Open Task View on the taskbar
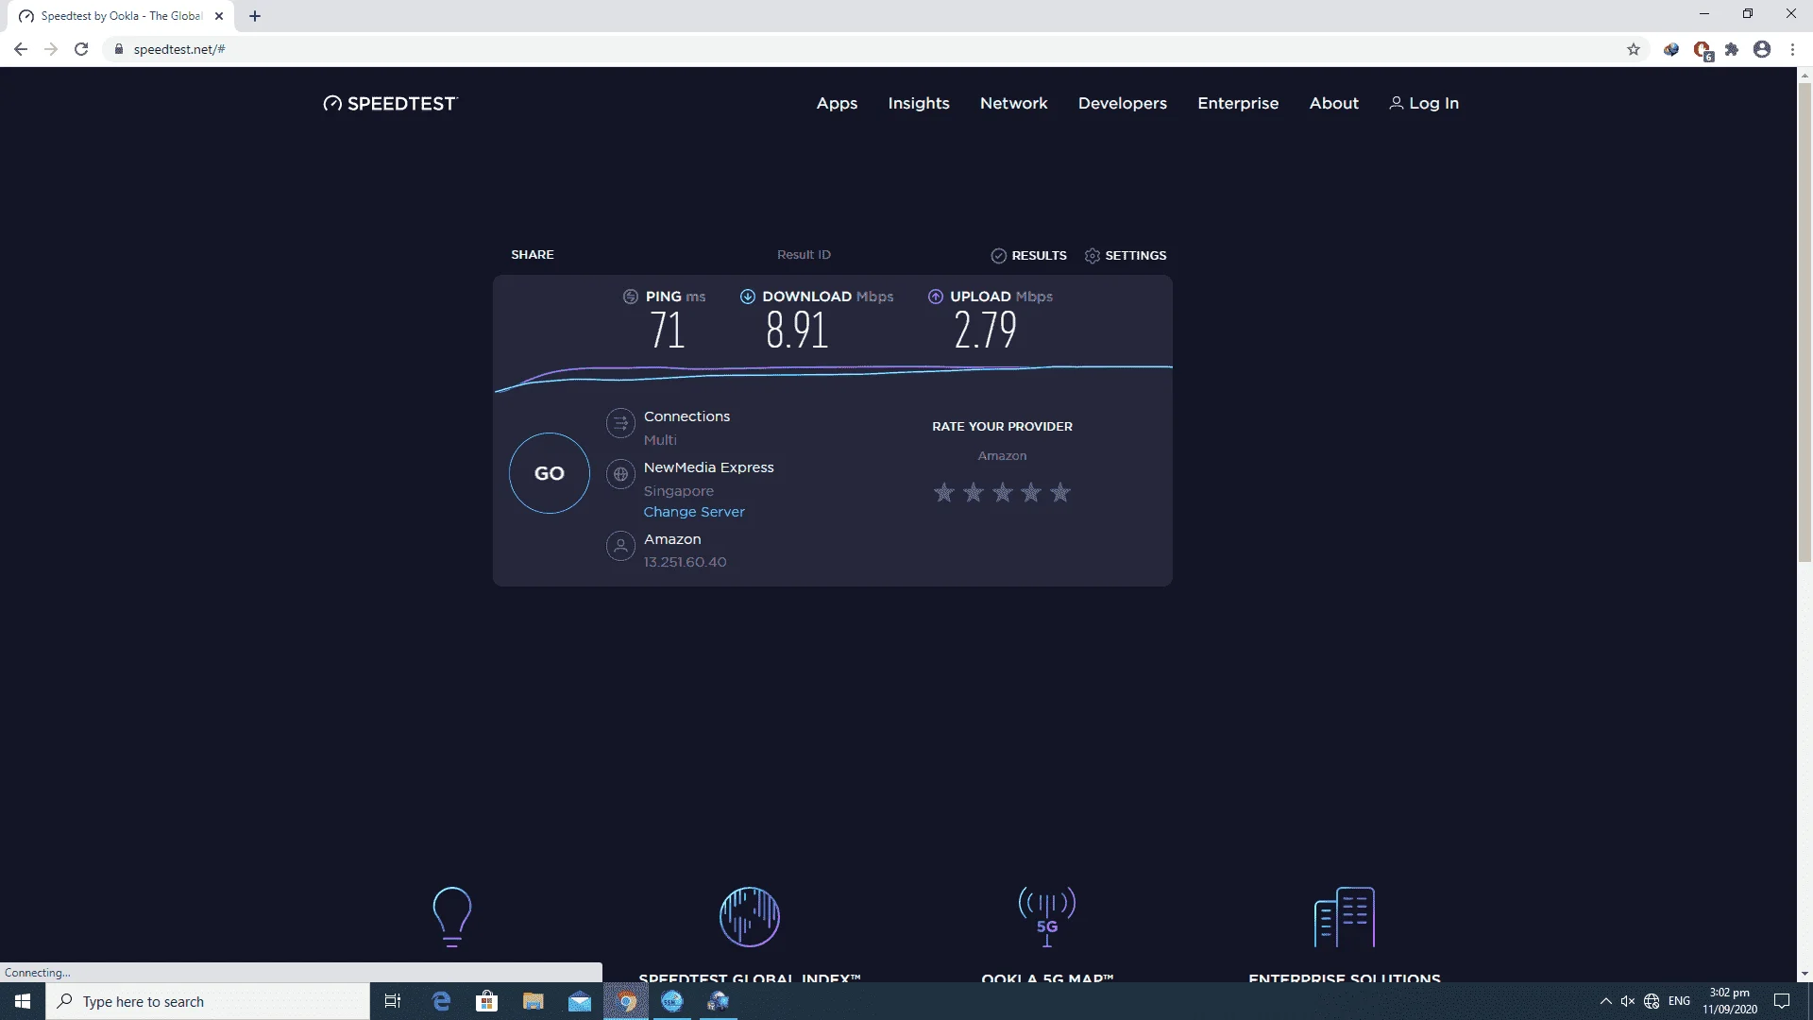This screenshot has width=1813, height=1020. pyautogui.click(x=393, y=1001)
